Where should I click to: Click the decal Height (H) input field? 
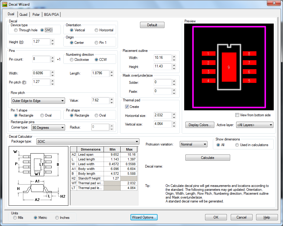(x=41, y=42)
